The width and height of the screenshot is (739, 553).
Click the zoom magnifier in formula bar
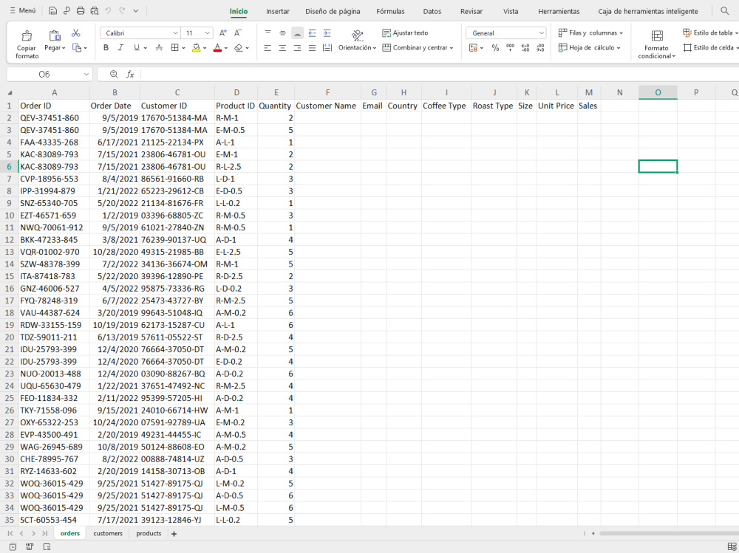click(x=114, y=74)
